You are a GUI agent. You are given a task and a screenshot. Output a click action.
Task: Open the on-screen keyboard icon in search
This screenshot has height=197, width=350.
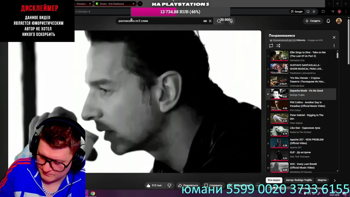[x=205, y=21]
